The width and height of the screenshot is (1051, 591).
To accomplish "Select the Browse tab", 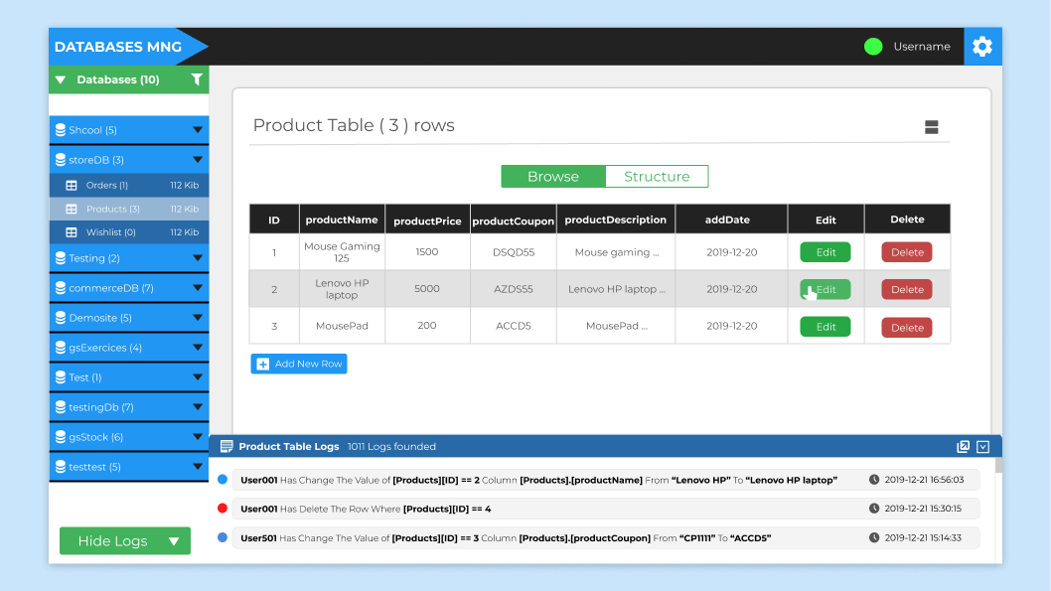I will coord(552,176).
